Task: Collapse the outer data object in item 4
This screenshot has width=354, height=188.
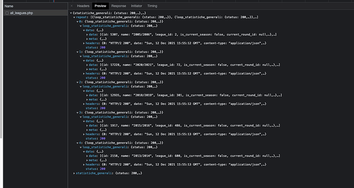Action: (84, 152)
